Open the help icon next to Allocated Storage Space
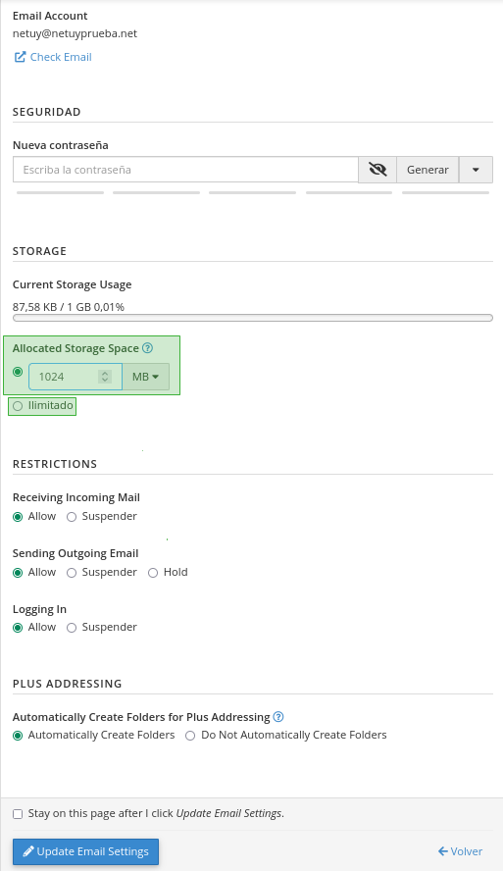Viewport: 503px width, 871px height. [147, 348]
